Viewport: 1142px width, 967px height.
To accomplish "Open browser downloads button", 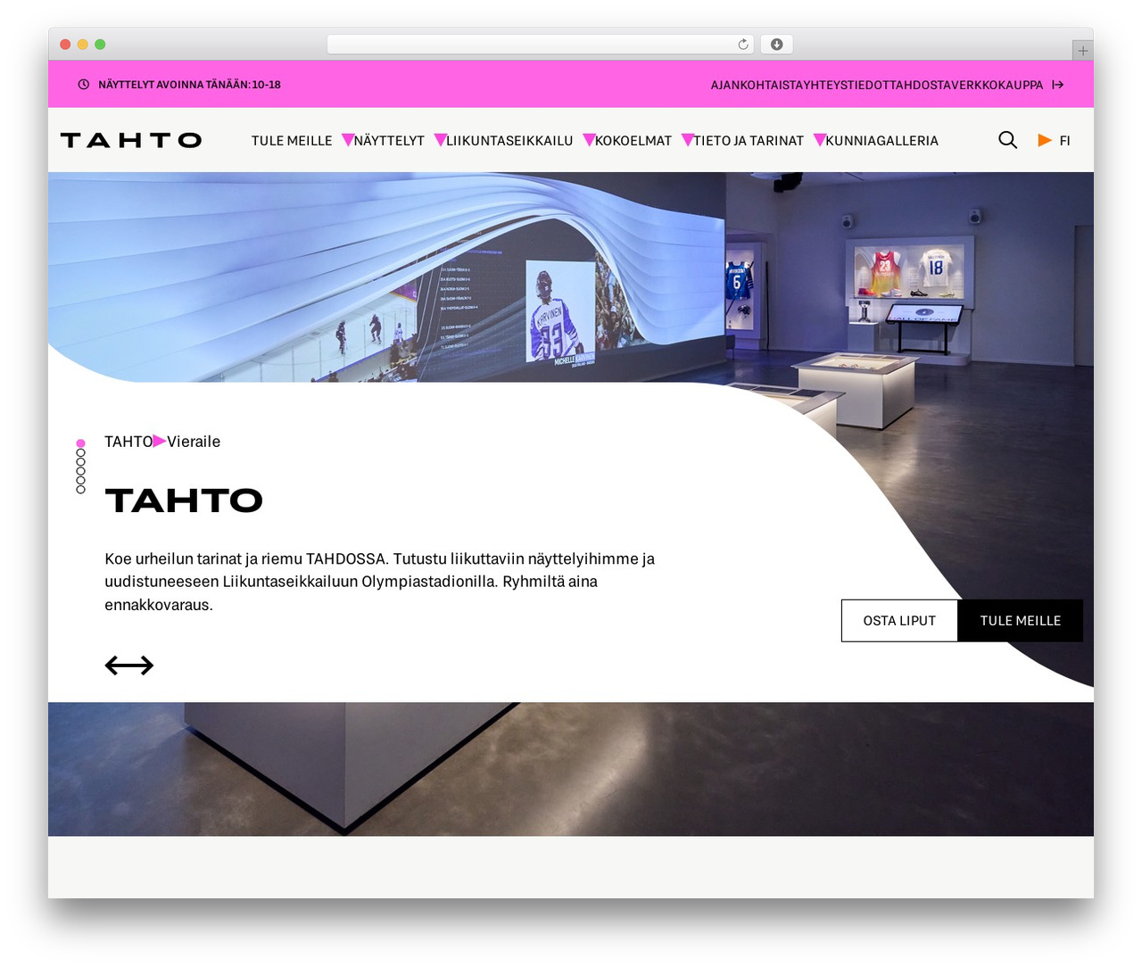I will point(777,45).
